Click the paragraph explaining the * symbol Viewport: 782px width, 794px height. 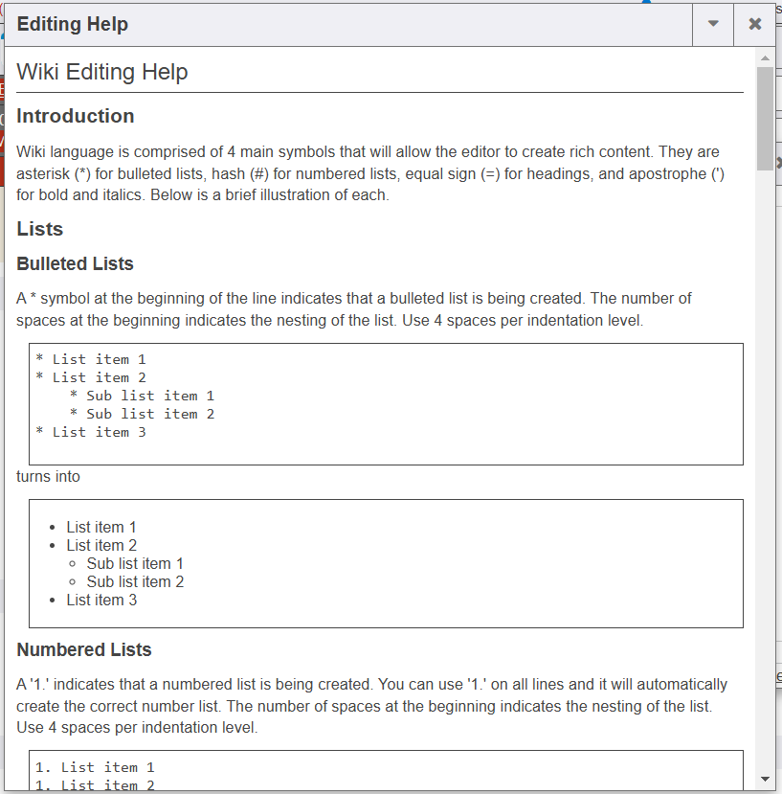coord(354,309)
